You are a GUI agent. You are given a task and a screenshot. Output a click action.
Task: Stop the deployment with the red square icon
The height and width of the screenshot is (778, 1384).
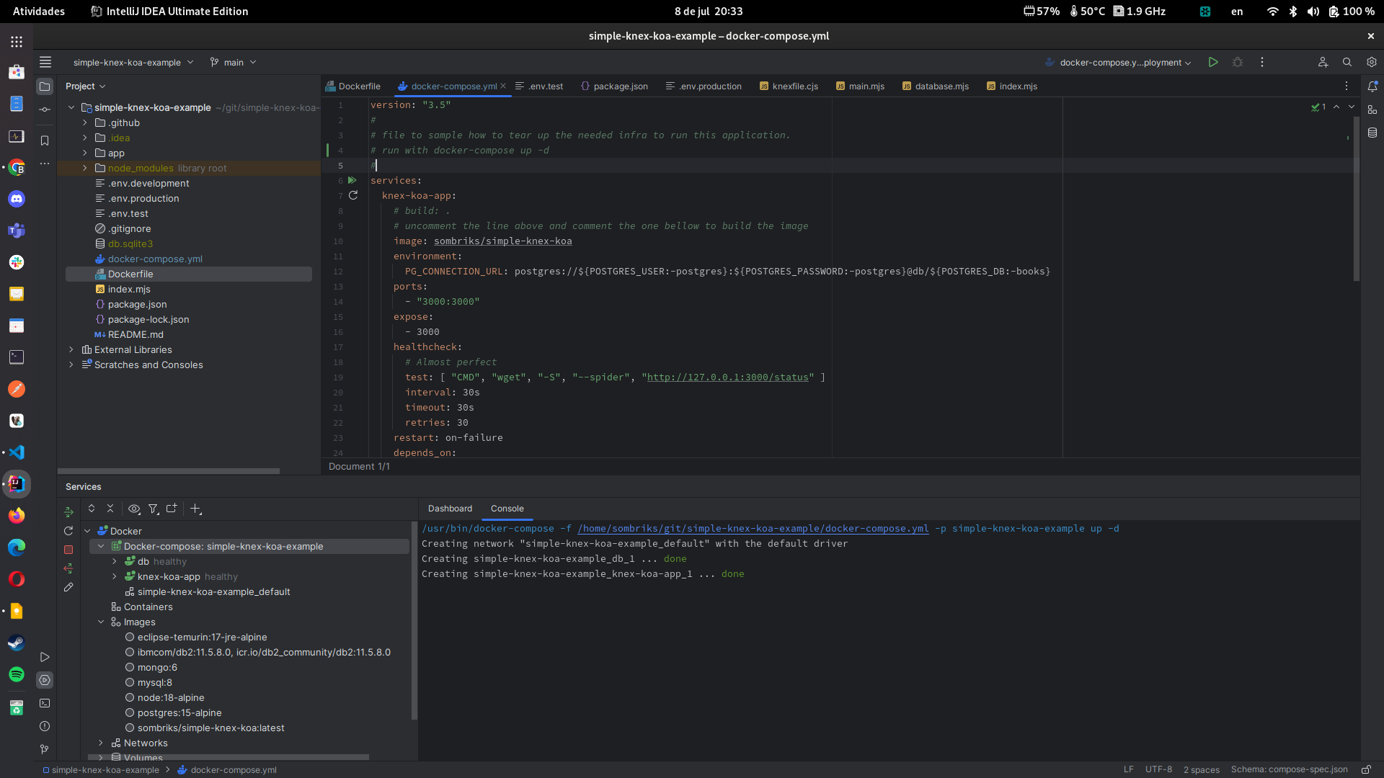[68, 549]
